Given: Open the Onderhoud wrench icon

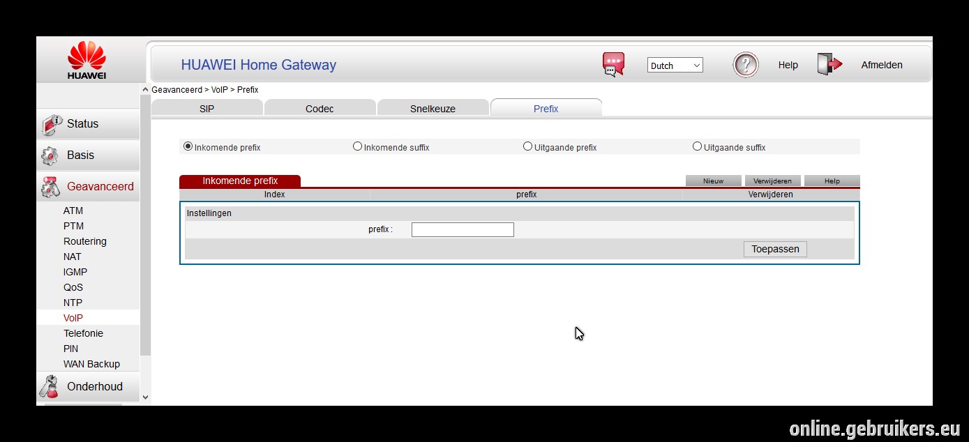Looking at the screenshot, I should pos(50,387).
